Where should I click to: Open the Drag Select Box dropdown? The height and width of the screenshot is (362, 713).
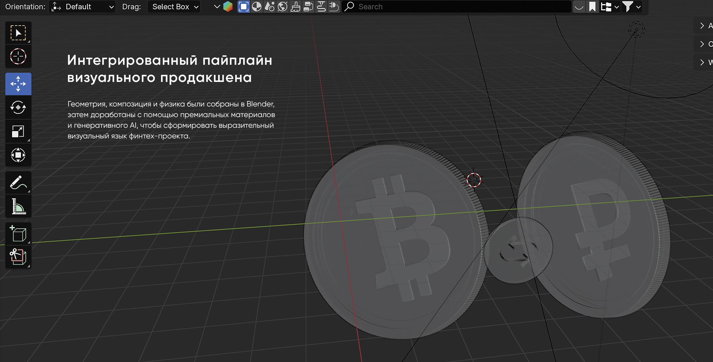pyautogui.click(x=174, y=7)
